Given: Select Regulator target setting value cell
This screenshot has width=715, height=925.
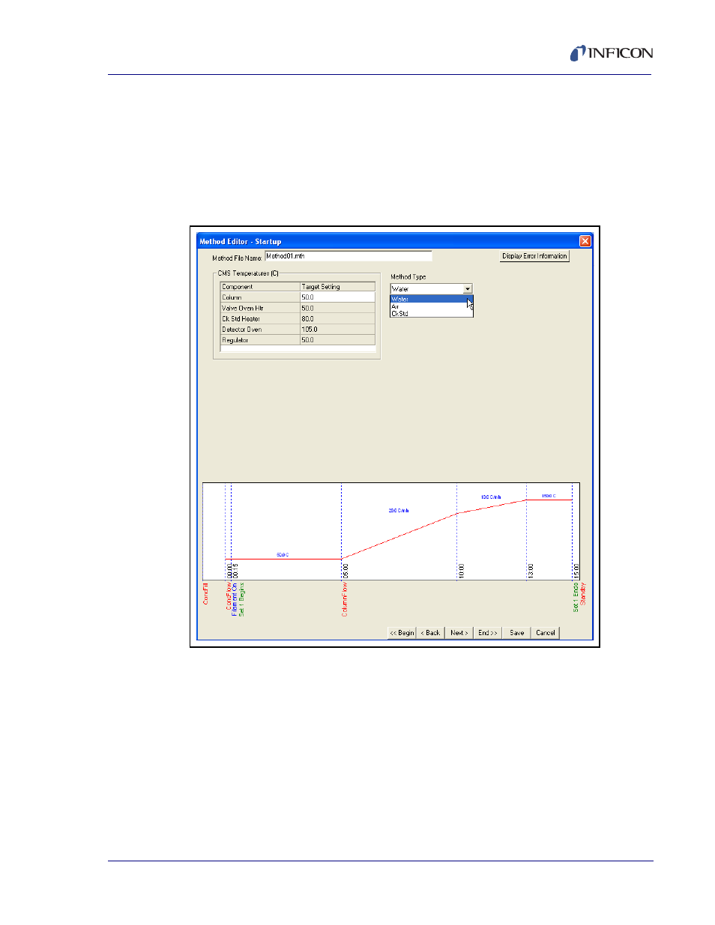Looking at the screenshot, I should tap(337, 340).
